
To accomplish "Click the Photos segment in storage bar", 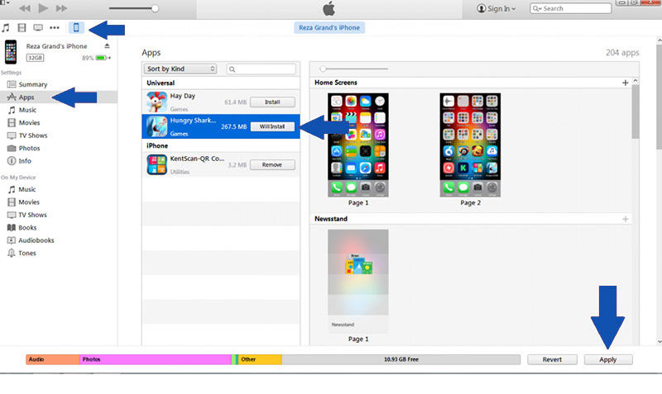I will pos(156,359).
